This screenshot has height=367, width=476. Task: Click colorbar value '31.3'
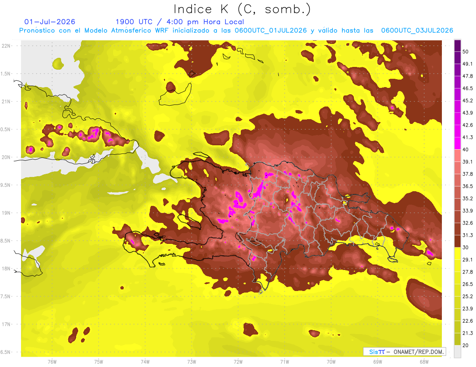(x=467, y=235)
